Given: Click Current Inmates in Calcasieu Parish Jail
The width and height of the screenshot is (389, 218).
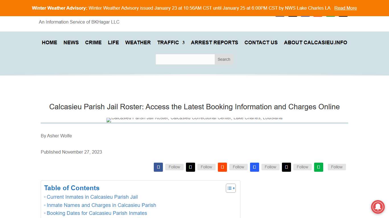Looking at the screenshot, I should 92,197.
